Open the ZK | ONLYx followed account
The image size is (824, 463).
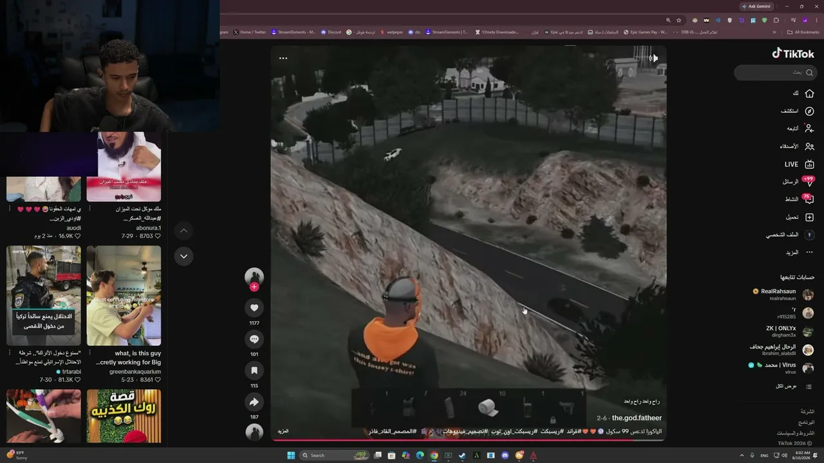pos(790,331)
